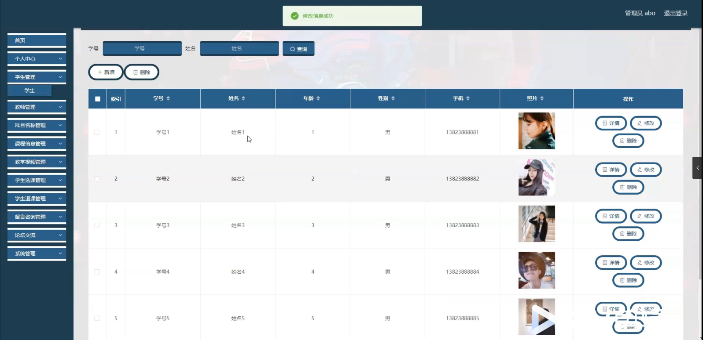703x340 pixels.
Task: Select the 学生 submenu item
Action: [29, 91]
